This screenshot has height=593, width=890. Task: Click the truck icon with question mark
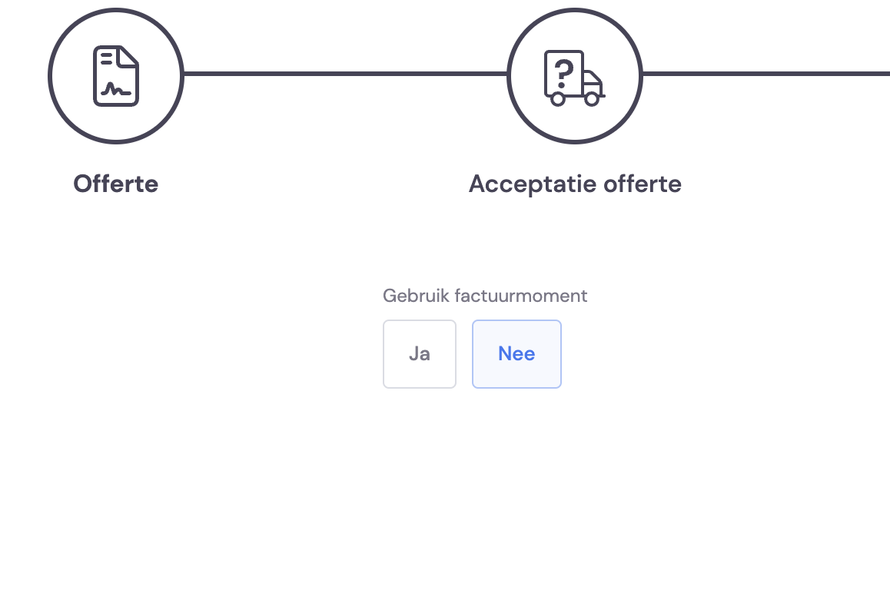(x=574, y=78)
